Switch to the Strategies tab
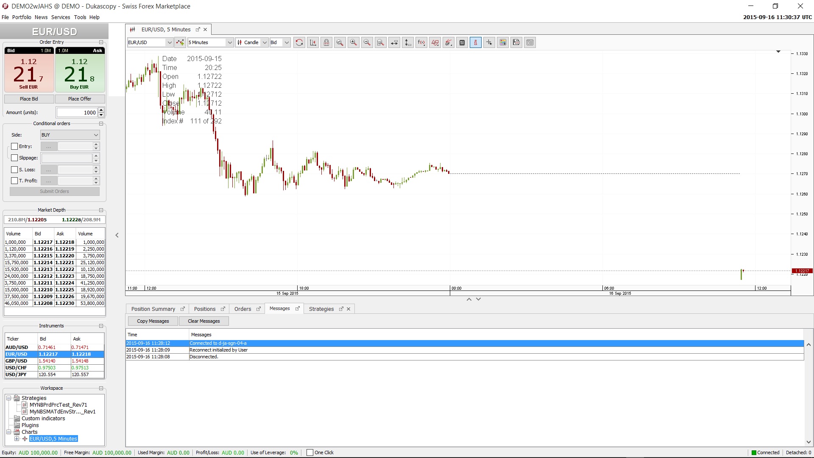Screen dimensions: 814x458 pos(321,309)
